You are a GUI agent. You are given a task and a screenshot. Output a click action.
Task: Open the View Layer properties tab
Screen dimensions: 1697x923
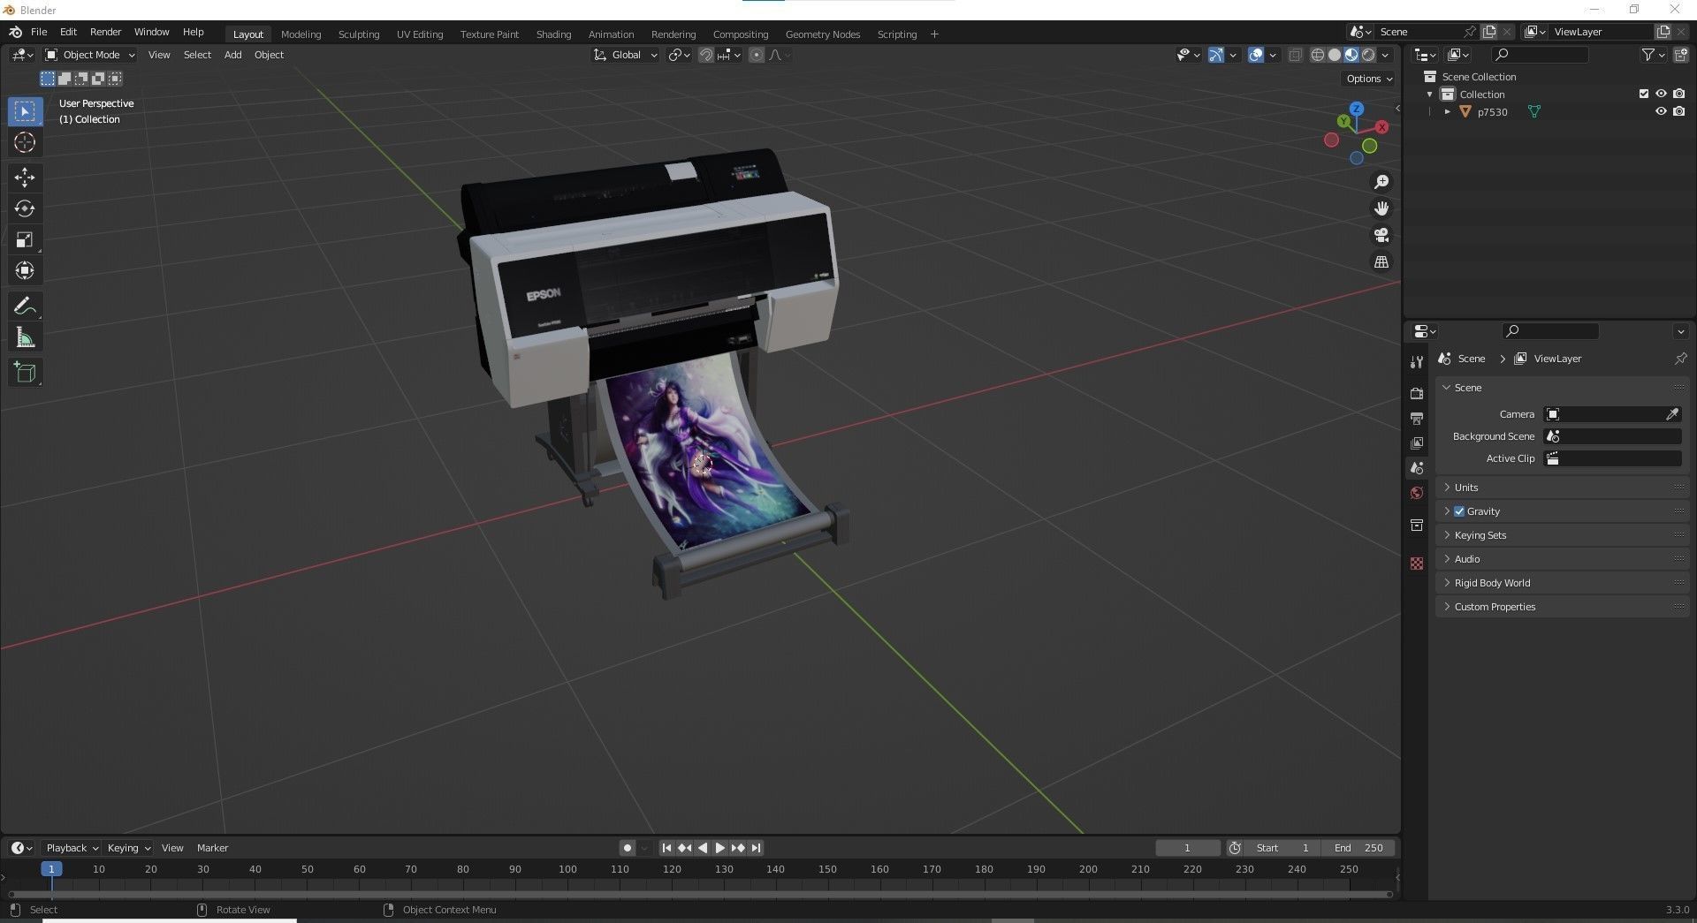click(1417, 443)
